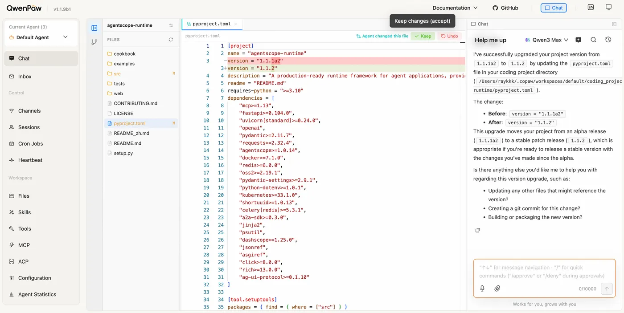This screenshot has height=313, width=624.
Task: Open Heartbeat page
Action: (41, 160)
